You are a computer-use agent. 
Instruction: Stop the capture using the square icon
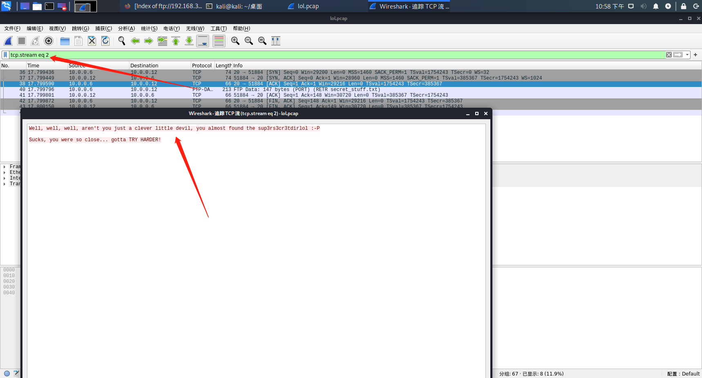tap(22, 41)
